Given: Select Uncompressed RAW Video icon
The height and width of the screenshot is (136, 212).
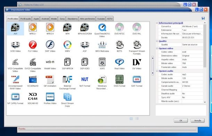Looking at the screenshot, I should click(16, 80).
